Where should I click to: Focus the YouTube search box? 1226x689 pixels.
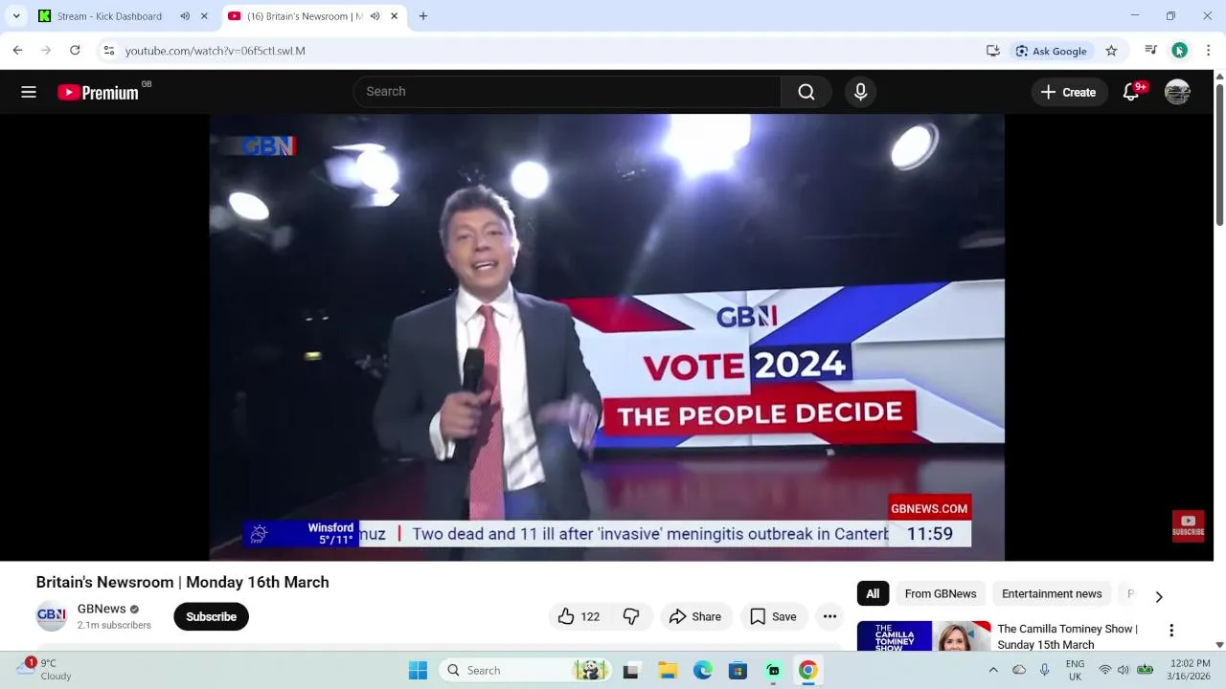click(x=568, y=92)
